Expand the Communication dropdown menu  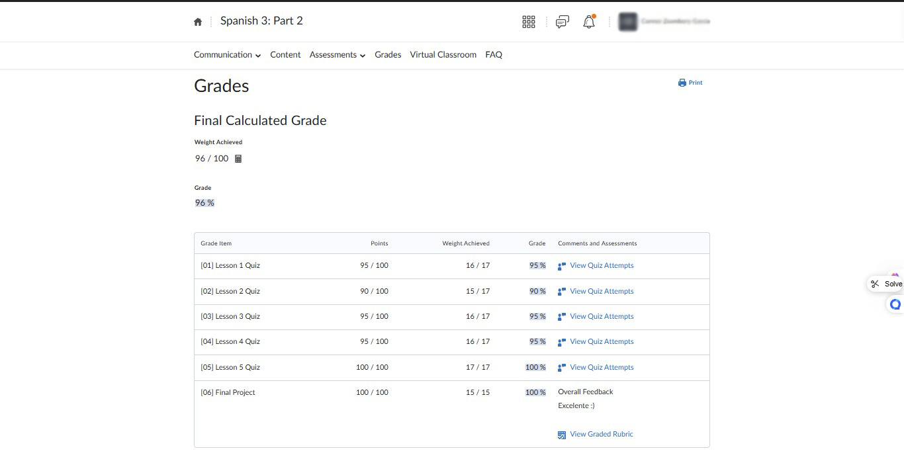click(x=227, y=55)
